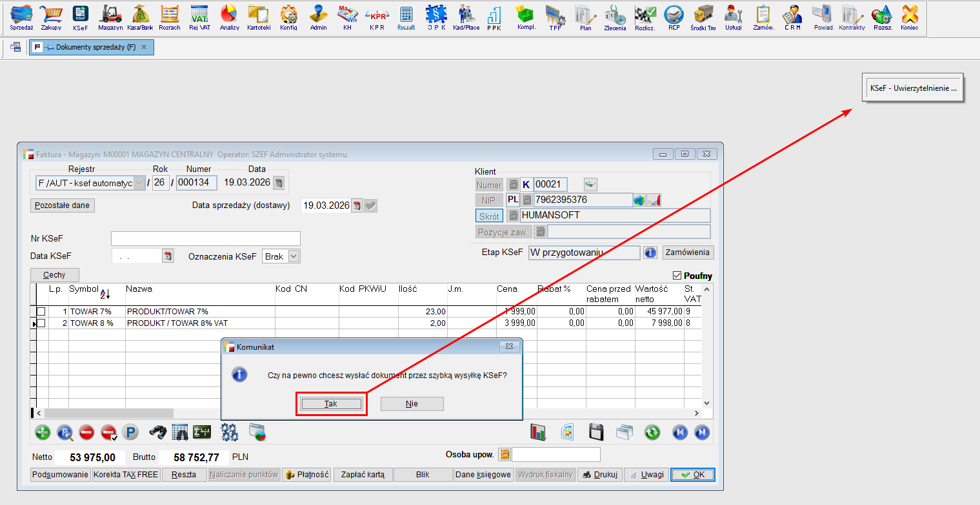Open the Rejestr dropdown list

pyautogui.click(x=139, y=183)
